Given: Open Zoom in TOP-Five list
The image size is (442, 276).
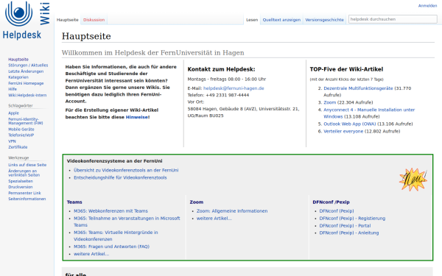Looking at the screenshot, I should tap(329, 102).
